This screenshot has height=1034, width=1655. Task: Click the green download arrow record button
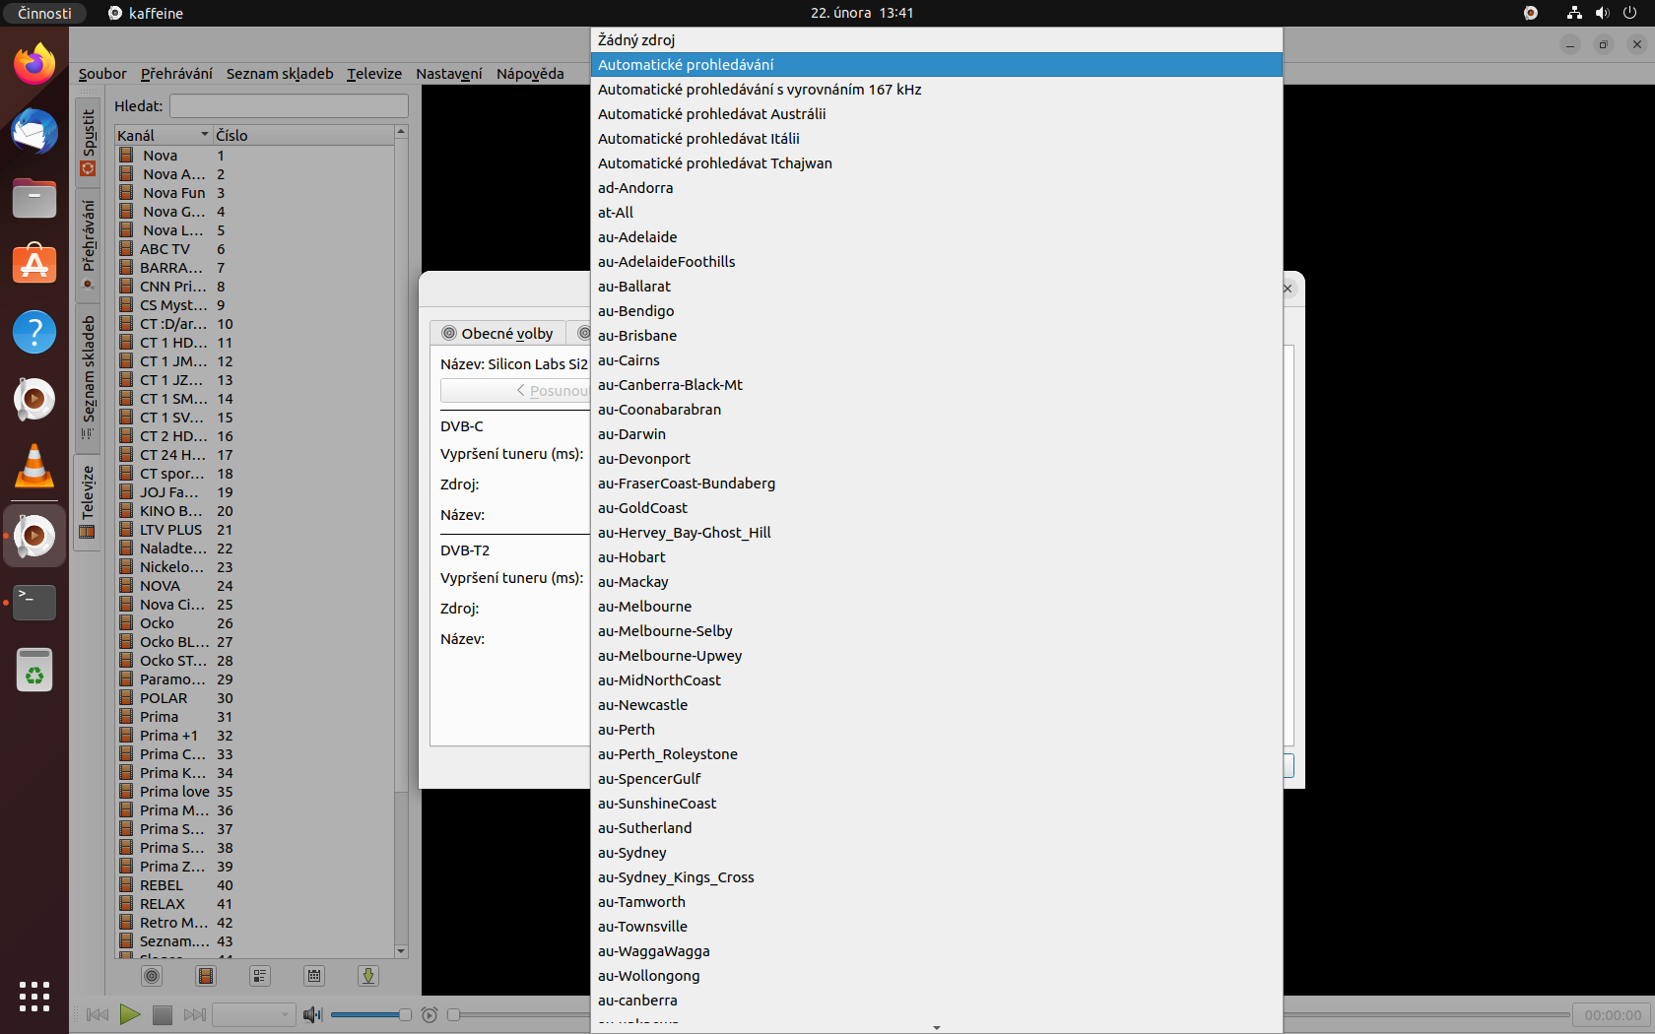tap(367, 976)
